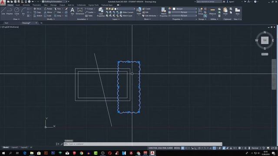The width and height of the screenshot is (278, 156).
Task: Click Create block button
Action: click(146, 9)
